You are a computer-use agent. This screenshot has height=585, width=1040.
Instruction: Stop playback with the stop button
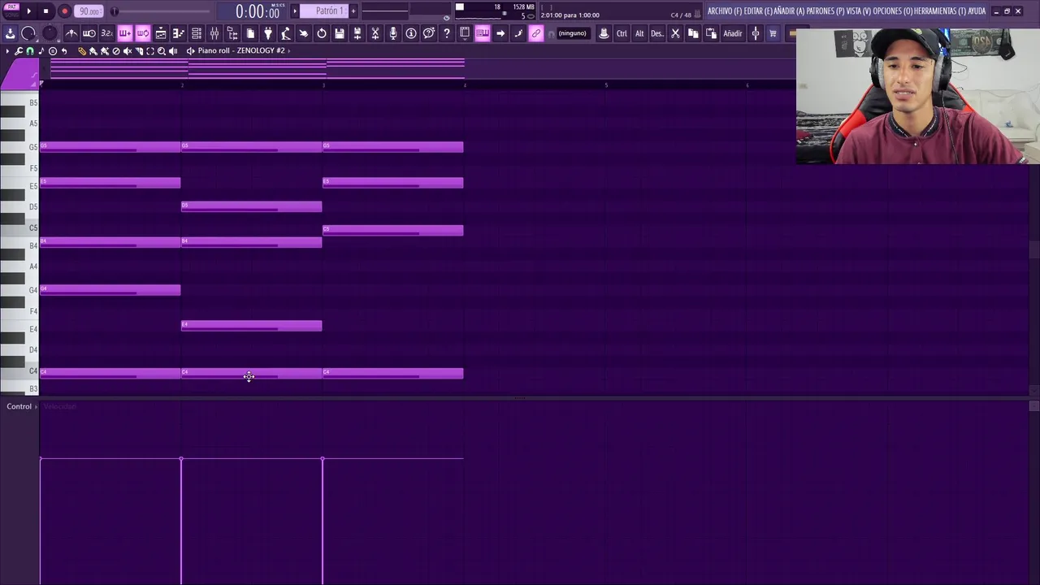point(46,11)
